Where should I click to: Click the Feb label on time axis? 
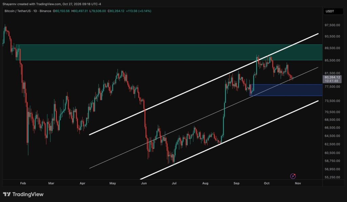[x=23, y=183]
